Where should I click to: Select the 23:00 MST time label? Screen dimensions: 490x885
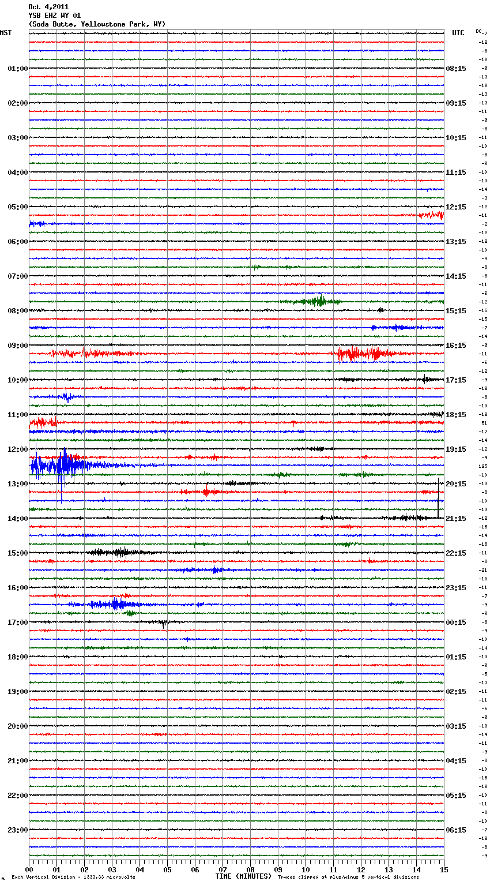tap(17, 830)
